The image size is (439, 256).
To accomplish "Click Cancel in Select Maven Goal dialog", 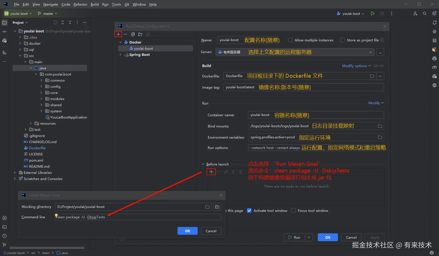I will point(211,231).
